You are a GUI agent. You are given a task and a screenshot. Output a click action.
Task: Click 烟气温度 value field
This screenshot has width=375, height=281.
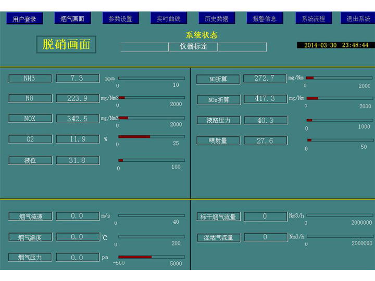click(x=78, y=237)
